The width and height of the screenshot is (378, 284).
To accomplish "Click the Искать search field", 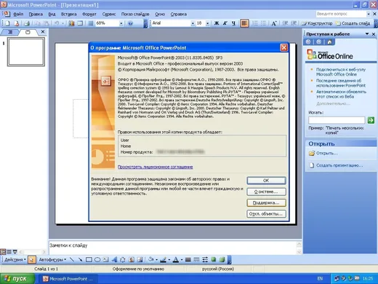I will 337,120.
